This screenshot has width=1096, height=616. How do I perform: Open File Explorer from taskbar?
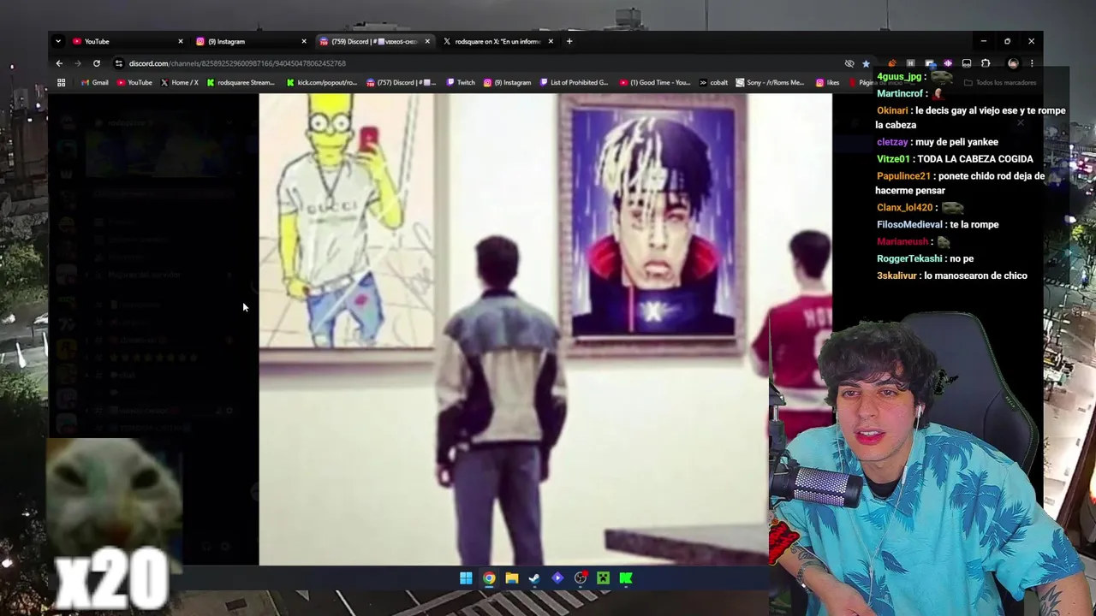coord(512,578)
